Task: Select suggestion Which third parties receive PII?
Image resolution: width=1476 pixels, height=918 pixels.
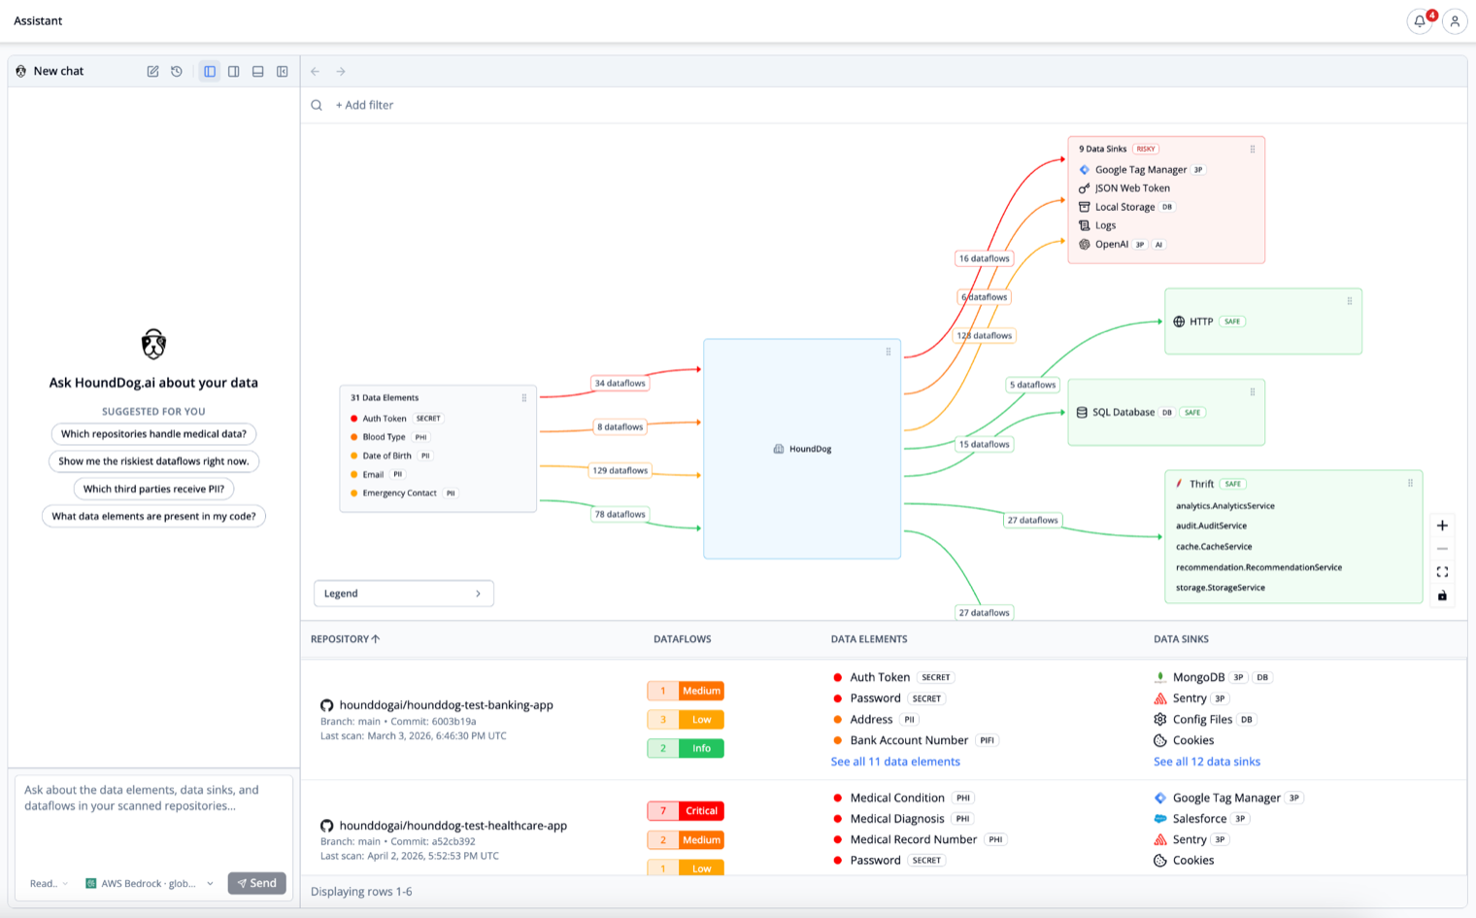Action: point(153,489)
